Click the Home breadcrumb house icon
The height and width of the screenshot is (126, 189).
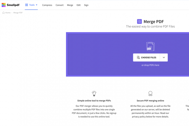click(3, 13)
